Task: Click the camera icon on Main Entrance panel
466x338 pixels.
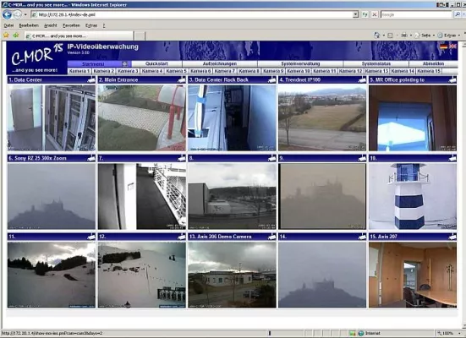Action: (182, 79)
